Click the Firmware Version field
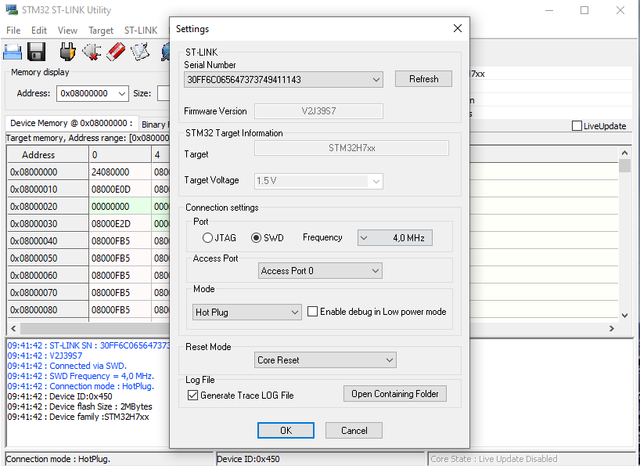Viewport: 640px width, 466px height. (x=318, y=111)
